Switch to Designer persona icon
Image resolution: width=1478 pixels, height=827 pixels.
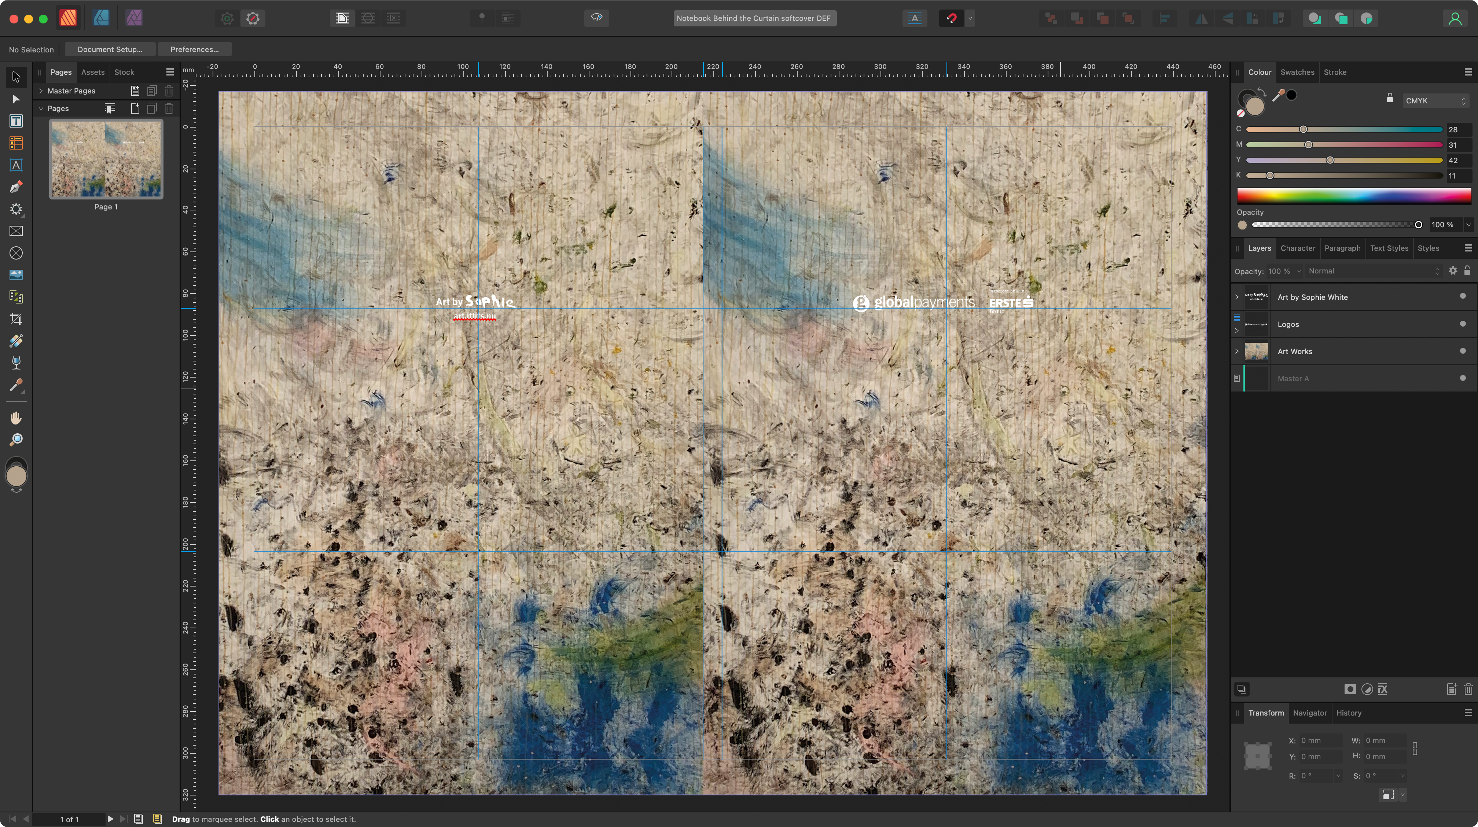tap(101, 18)
